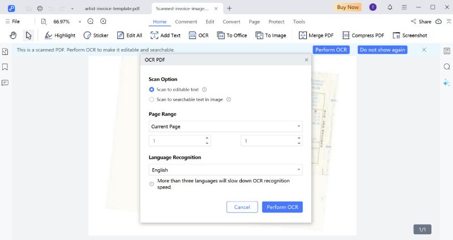Select the Hand pan tool
453x240 pixels.
coord(13,35)
